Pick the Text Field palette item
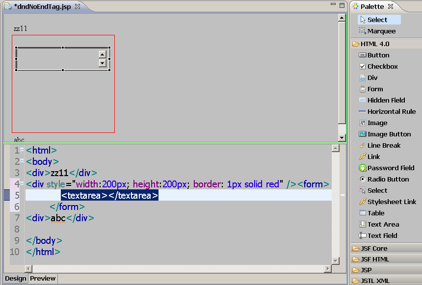 point(378,236)
